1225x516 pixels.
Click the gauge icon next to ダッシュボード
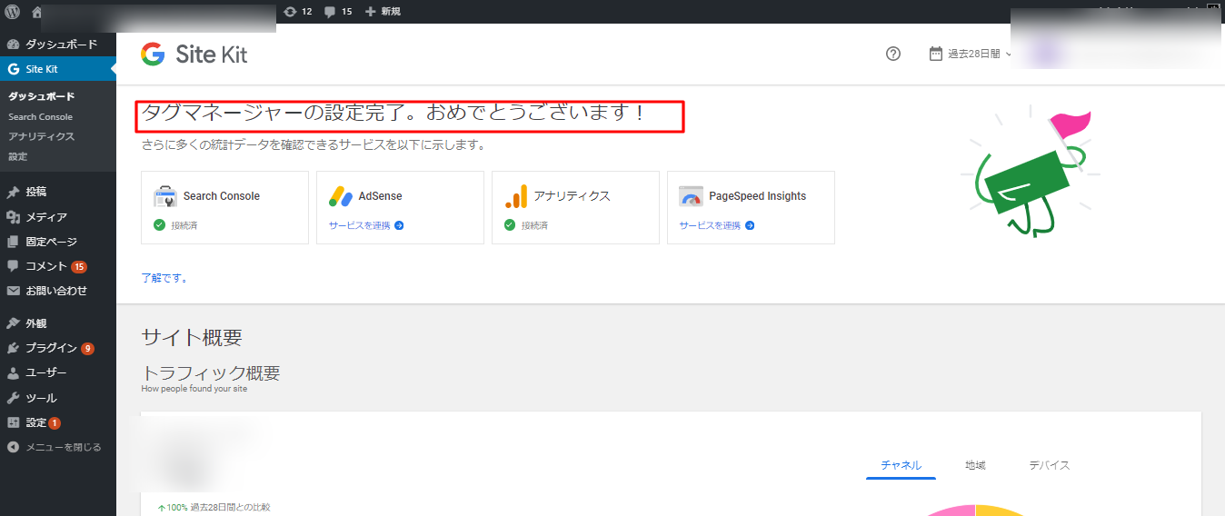click(x=13, y=45)
